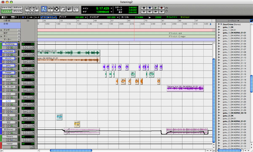
Task: Select the Trim tool
Action: pos(50,9)
